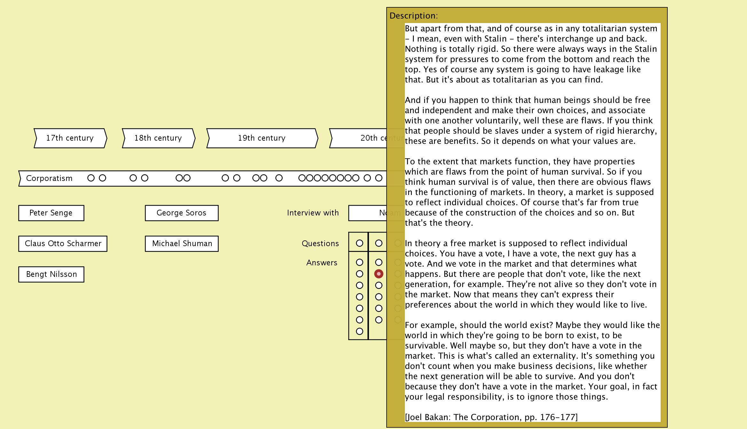Click the answer circle below the red one

pos(379,285)
